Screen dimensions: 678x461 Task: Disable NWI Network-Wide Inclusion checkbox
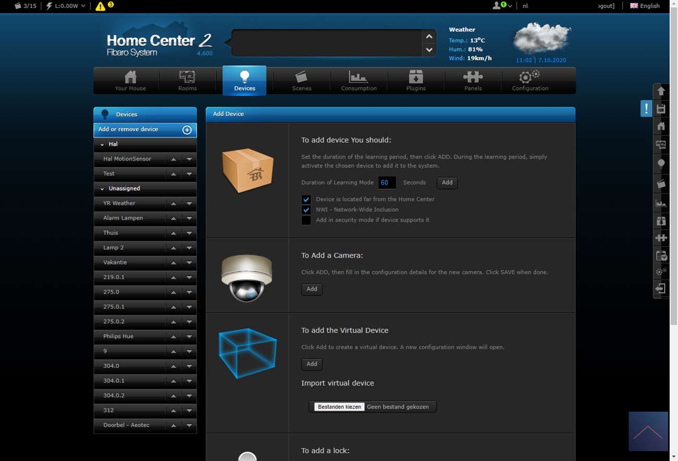306,210
